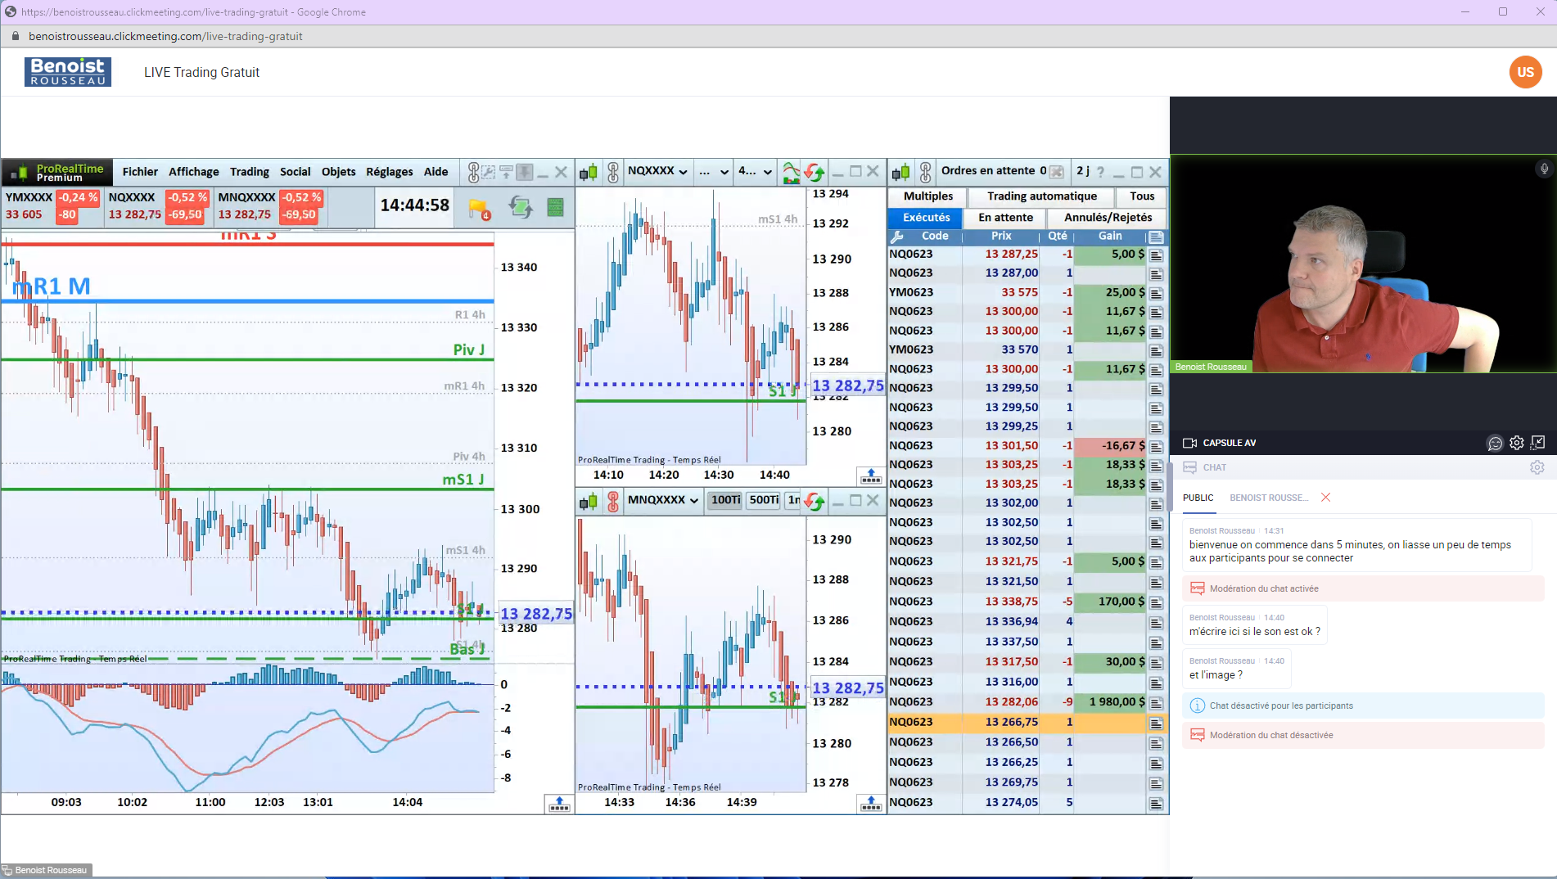Click the Annulés/Rejetés button

click(x=1108, y=218)
